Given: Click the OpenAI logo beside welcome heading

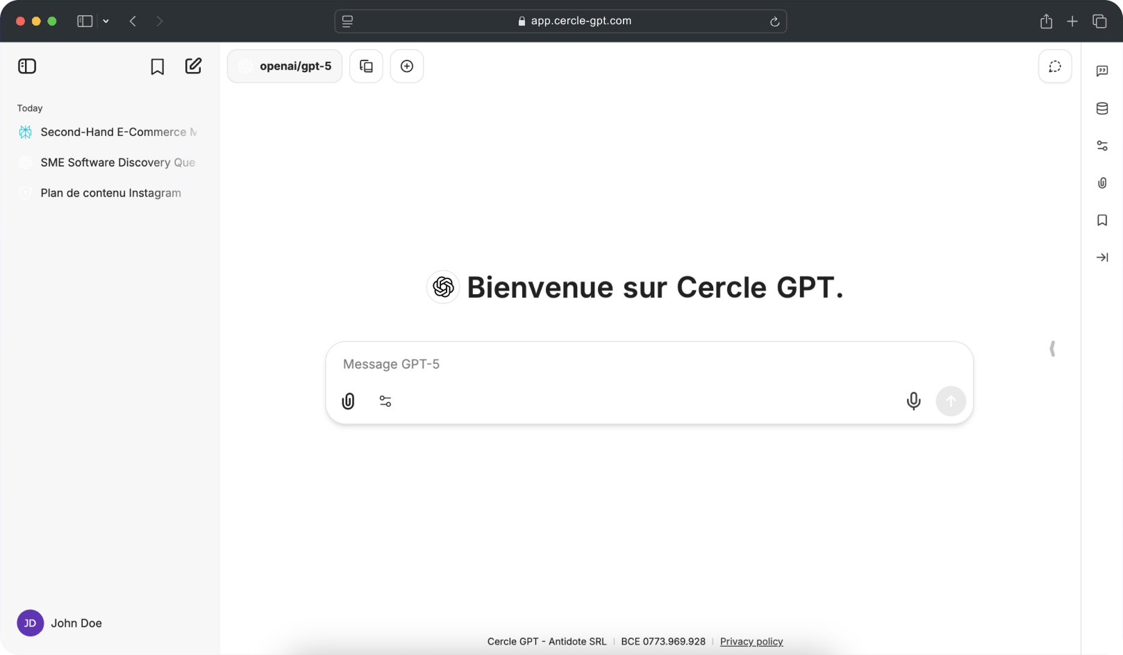Looking at the screenshot, I should (x=443, y=287).
